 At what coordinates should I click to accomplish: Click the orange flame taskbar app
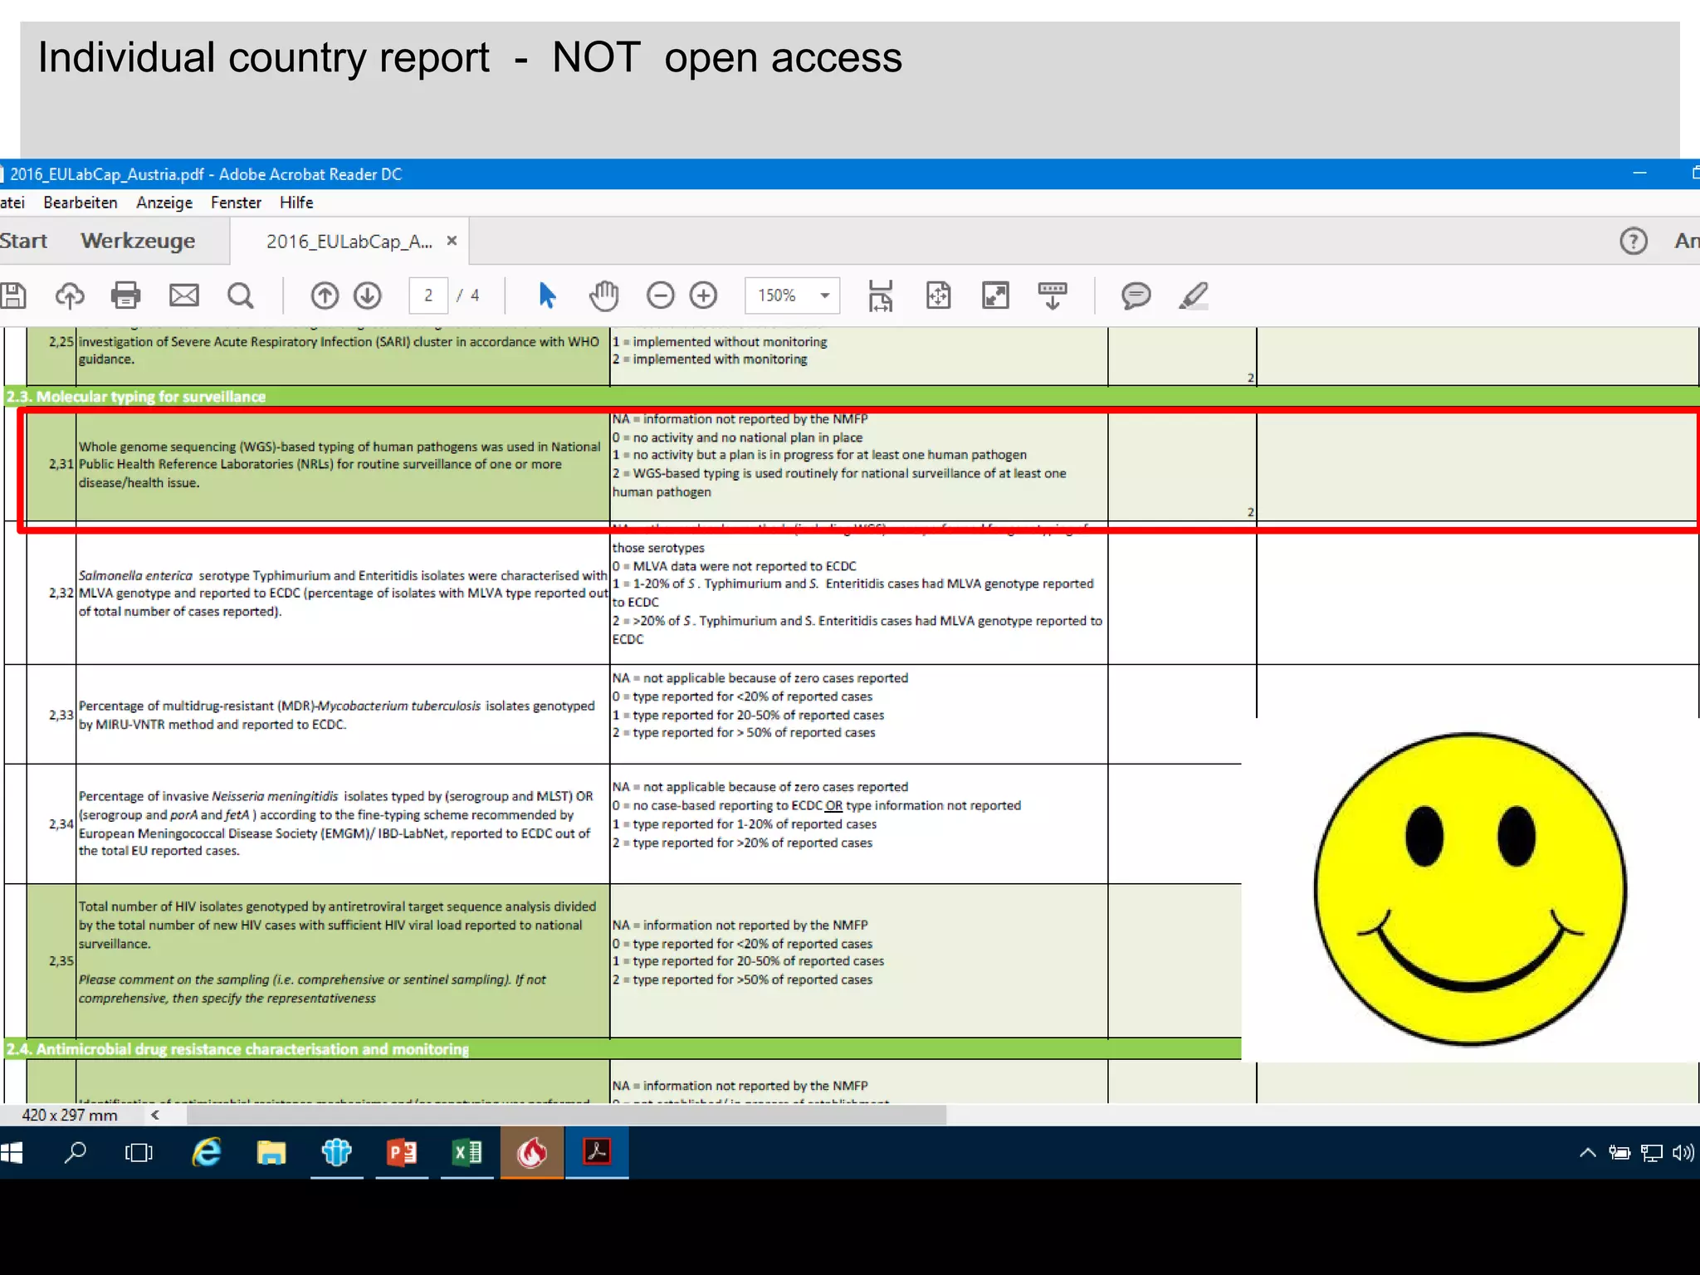[532, 1152]
